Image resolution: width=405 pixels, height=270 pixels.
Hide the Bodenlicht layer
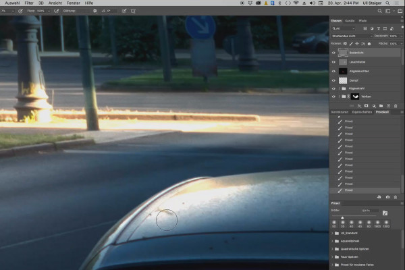(333, 53)
